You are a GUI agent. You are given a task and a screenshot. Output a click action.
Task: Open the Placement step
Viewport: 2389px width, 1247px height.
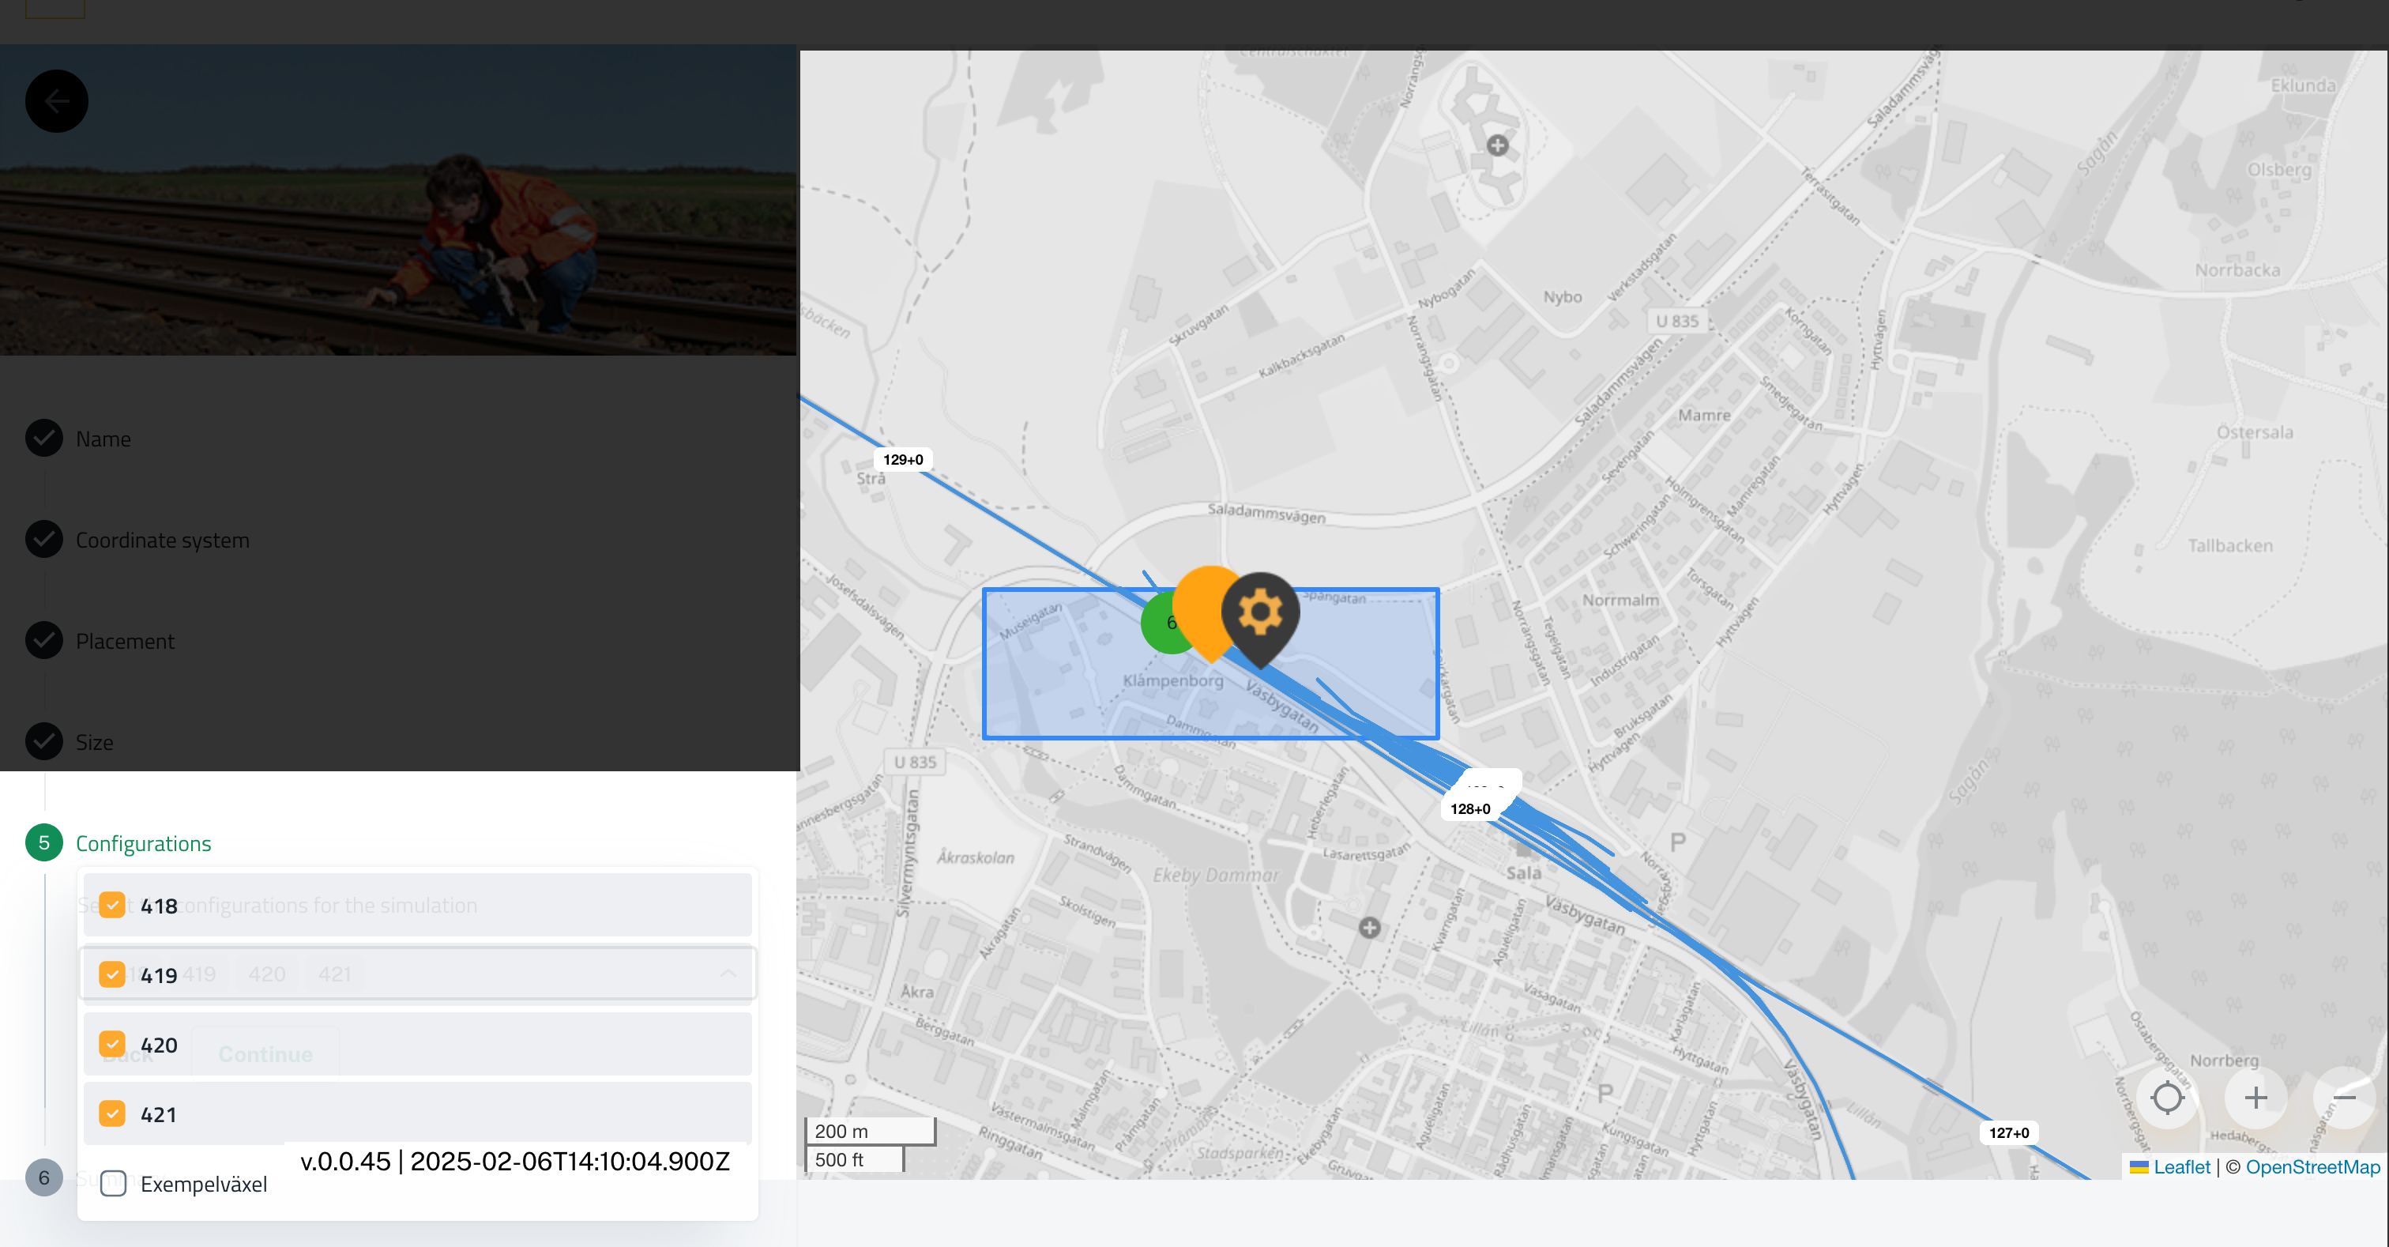point(125,641)
